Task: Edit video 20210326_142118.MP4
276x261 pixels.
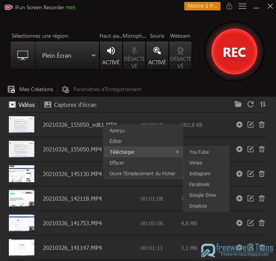Action: click(x=251, y=198)
